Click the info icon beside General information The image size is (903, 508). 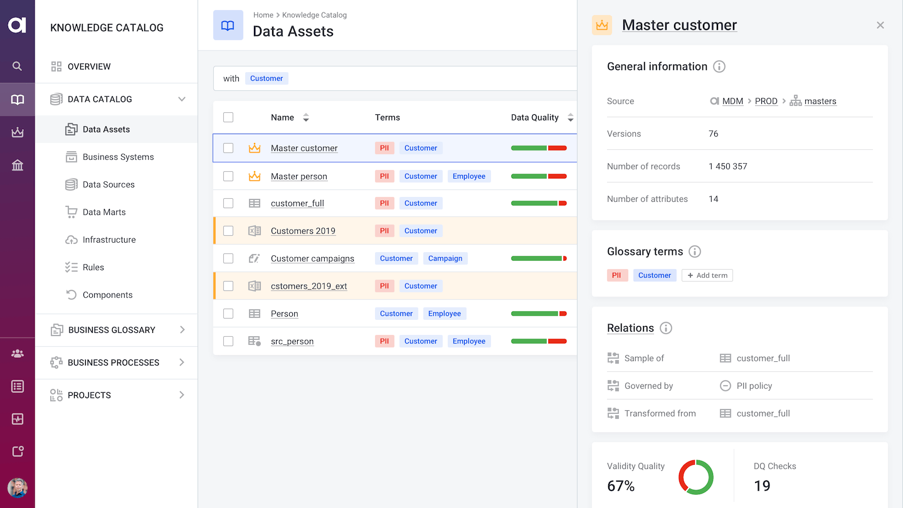tap(719, 66)
